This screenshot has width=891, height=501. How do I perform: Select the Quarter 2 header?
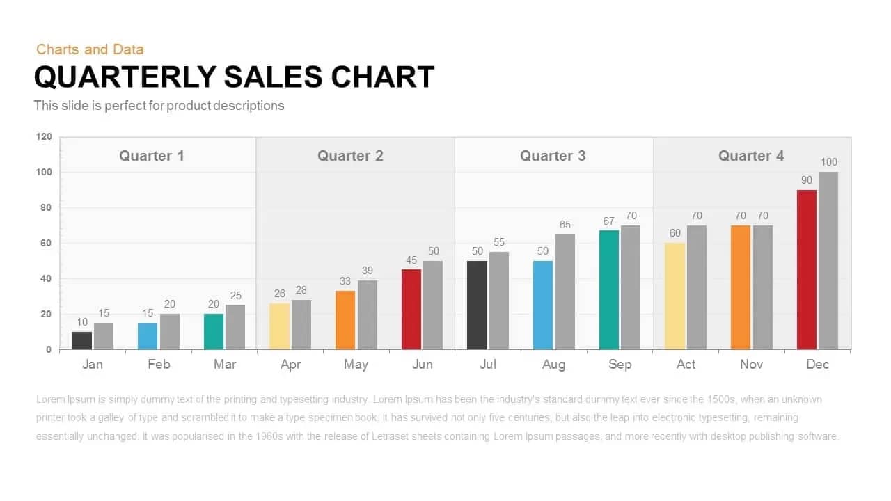click(350, 156)
